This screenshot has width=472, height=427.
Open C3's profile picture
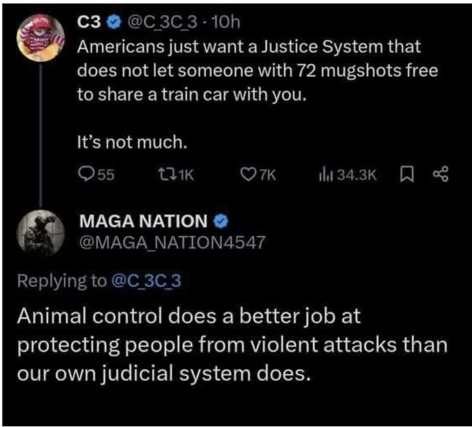coord(41,38)
